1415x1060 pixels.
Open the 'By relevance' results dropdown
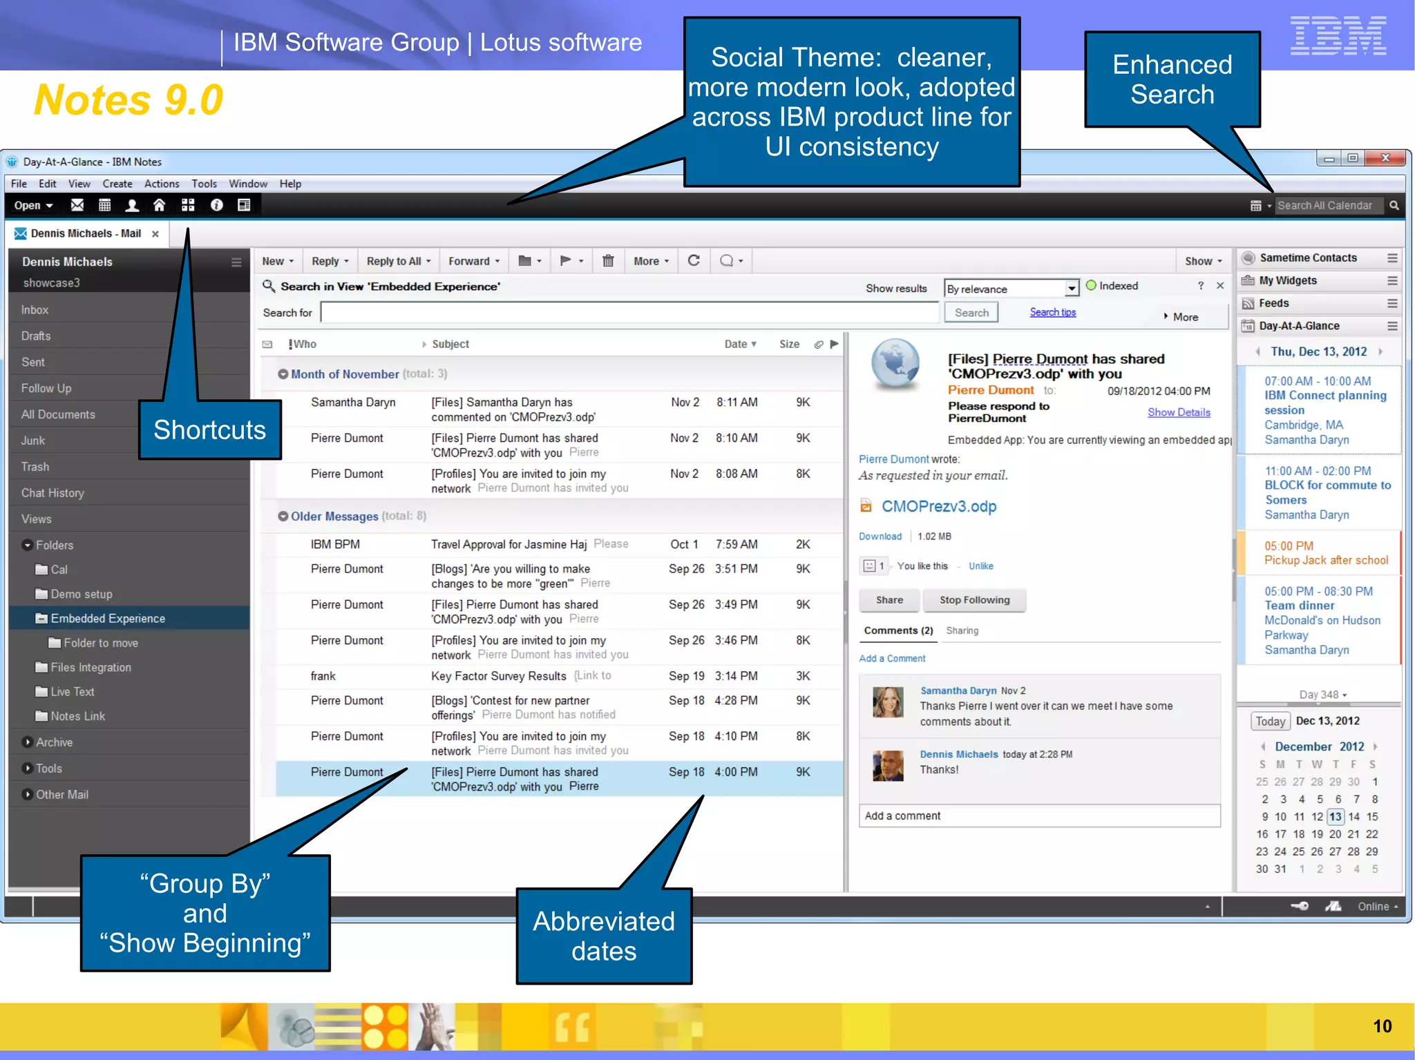coord(1071,289)
